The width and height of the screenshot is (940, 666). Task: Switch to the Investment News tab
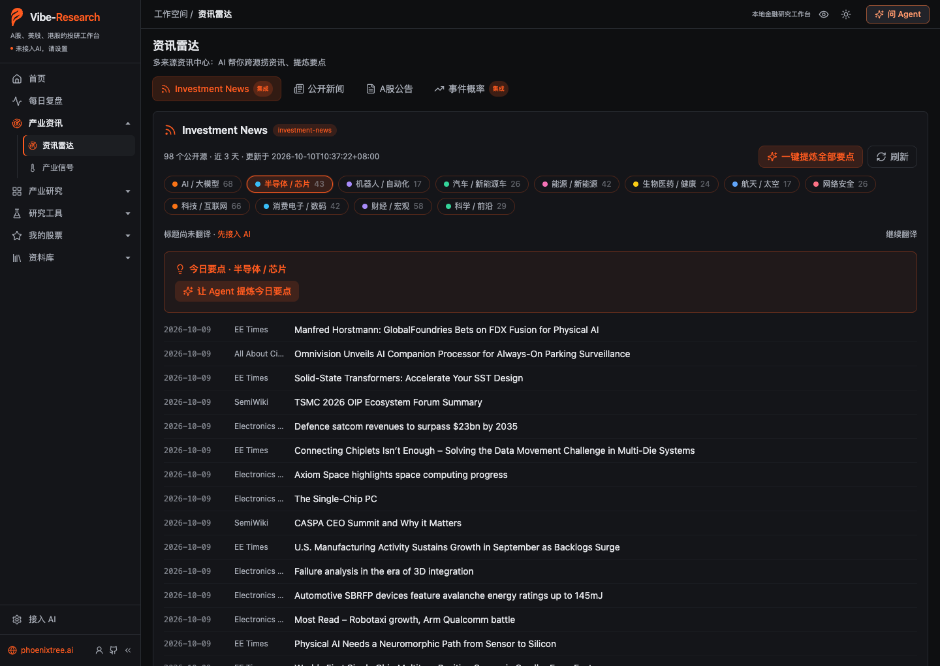click(217, 89)
